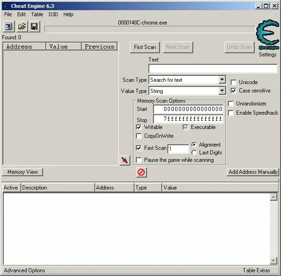Toggle the Fast Scan checkbox
The width and height of the screenshot is (281, 276).
139,148
